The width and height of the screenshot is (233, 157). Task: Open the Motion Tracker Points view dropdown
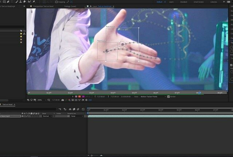tap(153, 97)
